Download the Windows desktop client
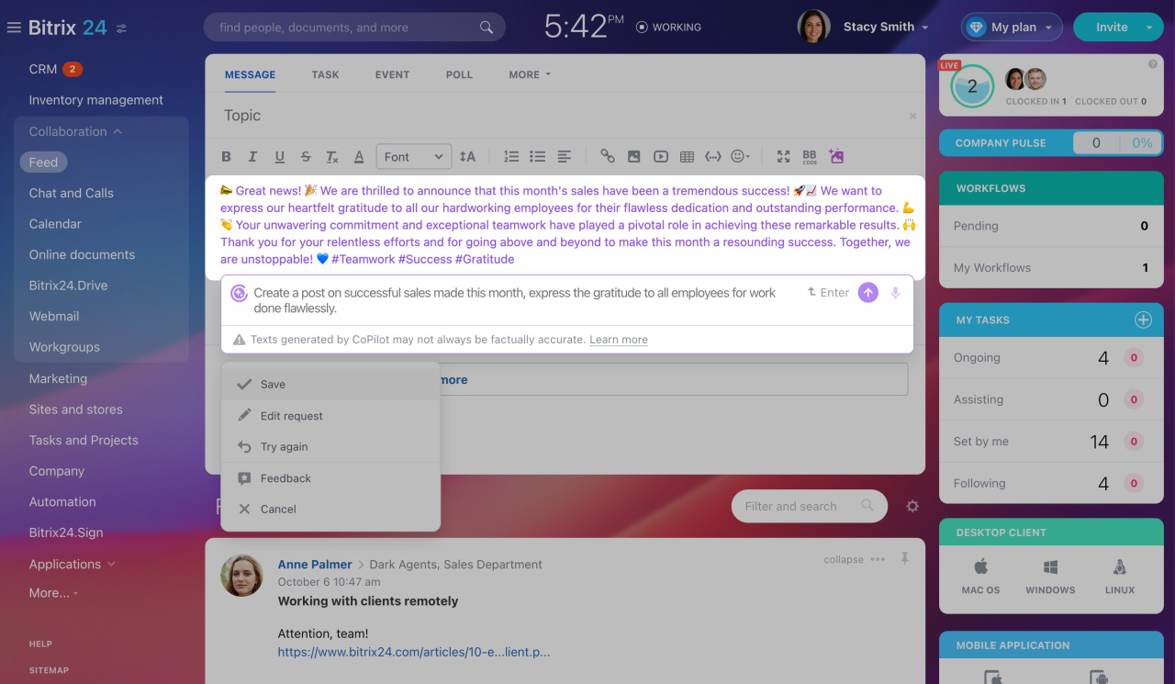Viewport: 1175px width, 684px height. coord(1050,577)
